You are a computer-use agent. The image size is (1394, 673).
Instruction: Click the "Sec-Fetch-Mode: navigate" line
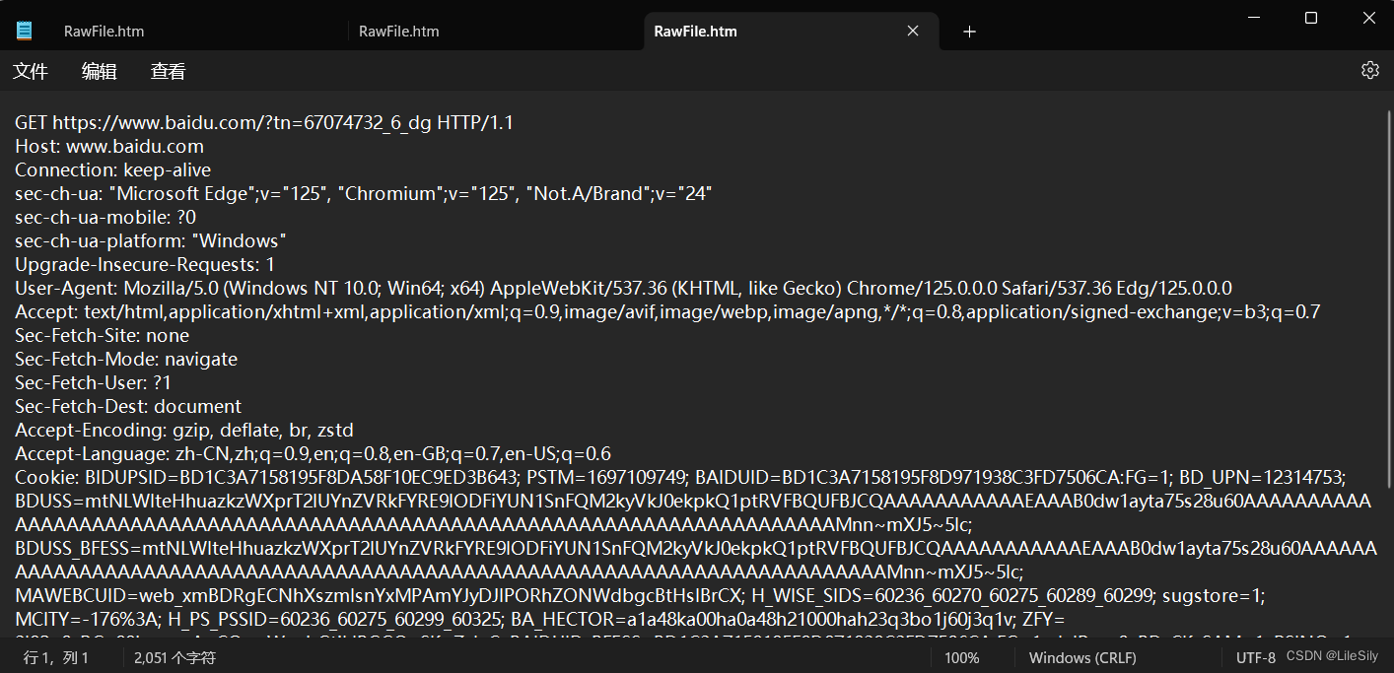[126, 360]
